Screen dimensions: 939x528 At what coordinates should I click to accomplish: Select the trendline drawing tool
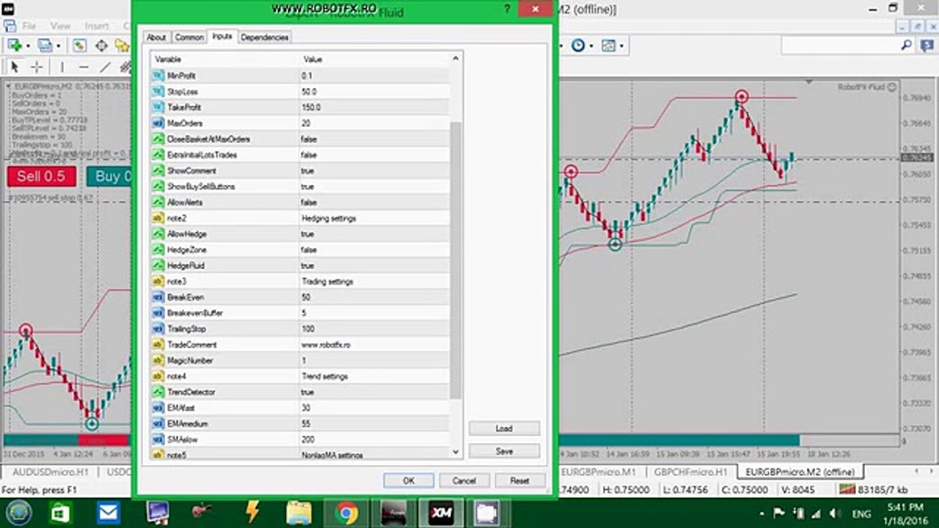point(105,67)
